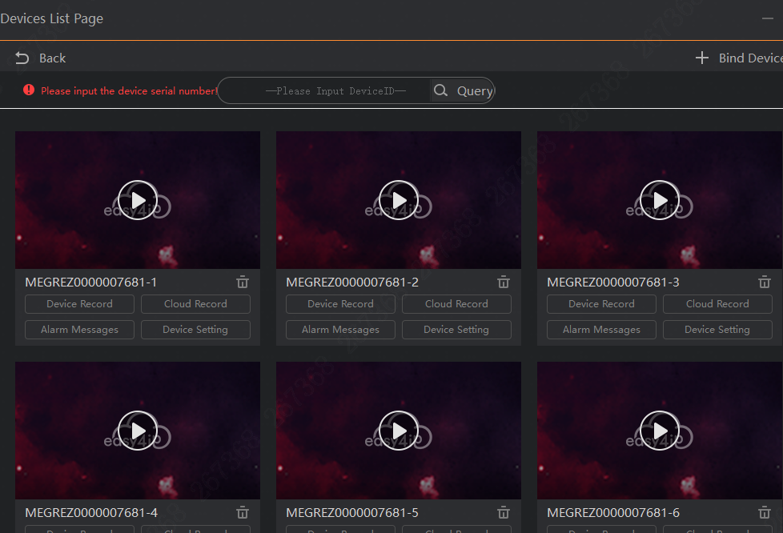The image size is (783, 533).
Task: Click the Back arrow icon
Action: [x=22, y=58]
